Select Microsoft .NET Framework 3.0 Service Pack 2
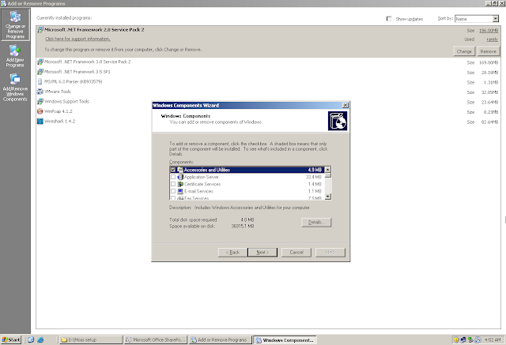The height and width of the screenshot is (345, 506). tap(88, 62)
